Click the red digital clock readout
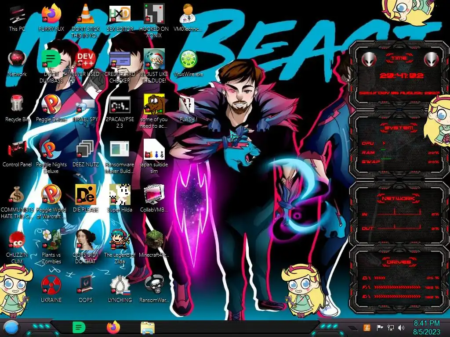450x337 pixels. 402,75
